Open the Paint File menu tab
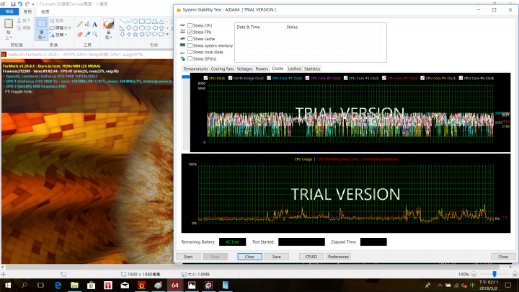 [9, 12]
